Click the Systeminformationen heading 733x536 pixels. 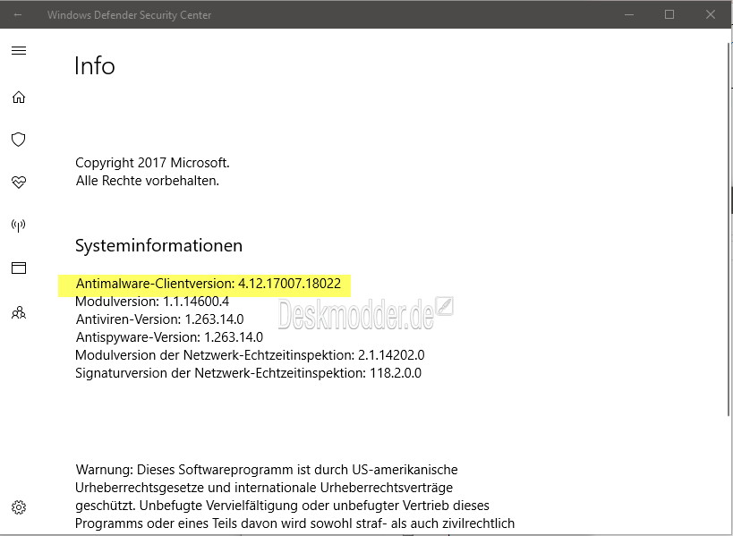point(159,245)
